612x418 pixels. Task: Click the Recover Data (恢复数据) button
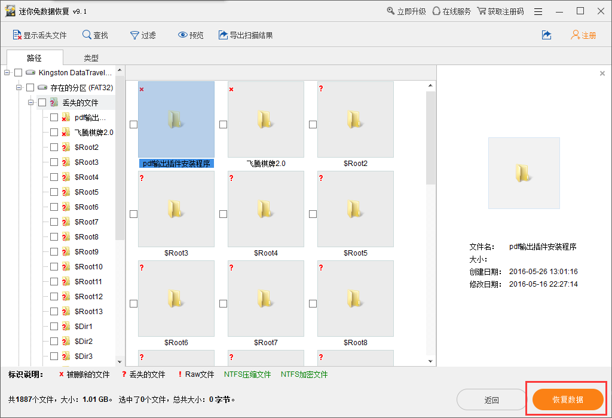568,399
